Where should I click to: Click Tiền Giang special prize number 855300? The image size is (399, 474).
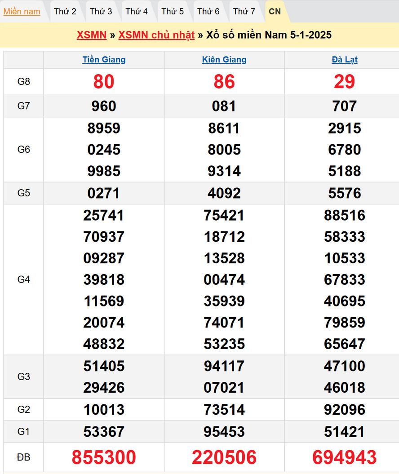[104, 457]
